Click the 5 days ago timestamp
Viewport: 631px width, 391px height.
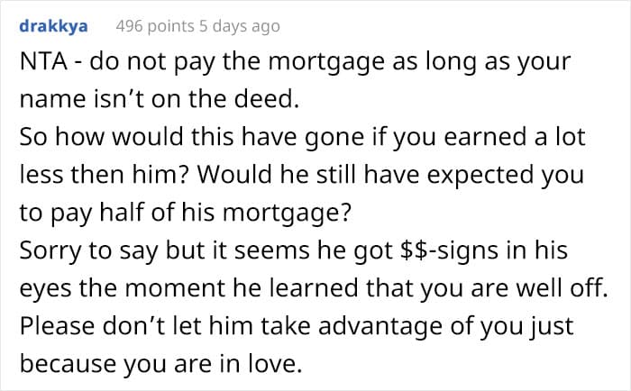point(240,26)
